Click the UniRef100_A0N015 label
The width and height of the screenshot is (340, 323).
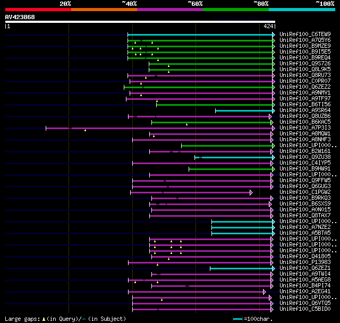(305, 210)
